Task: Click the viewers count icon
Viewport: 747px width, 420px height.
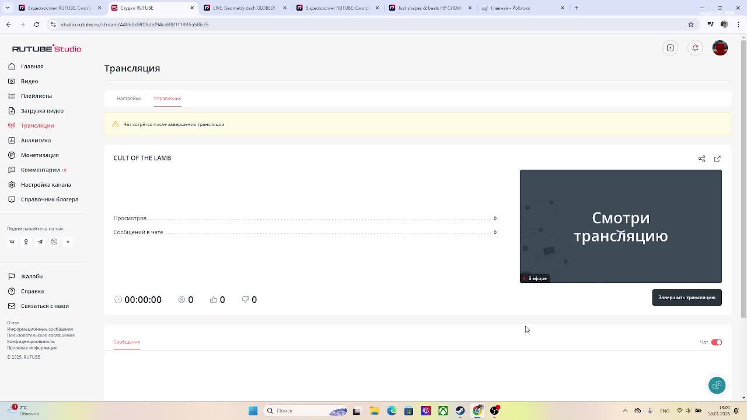Action: click(181, 299)
